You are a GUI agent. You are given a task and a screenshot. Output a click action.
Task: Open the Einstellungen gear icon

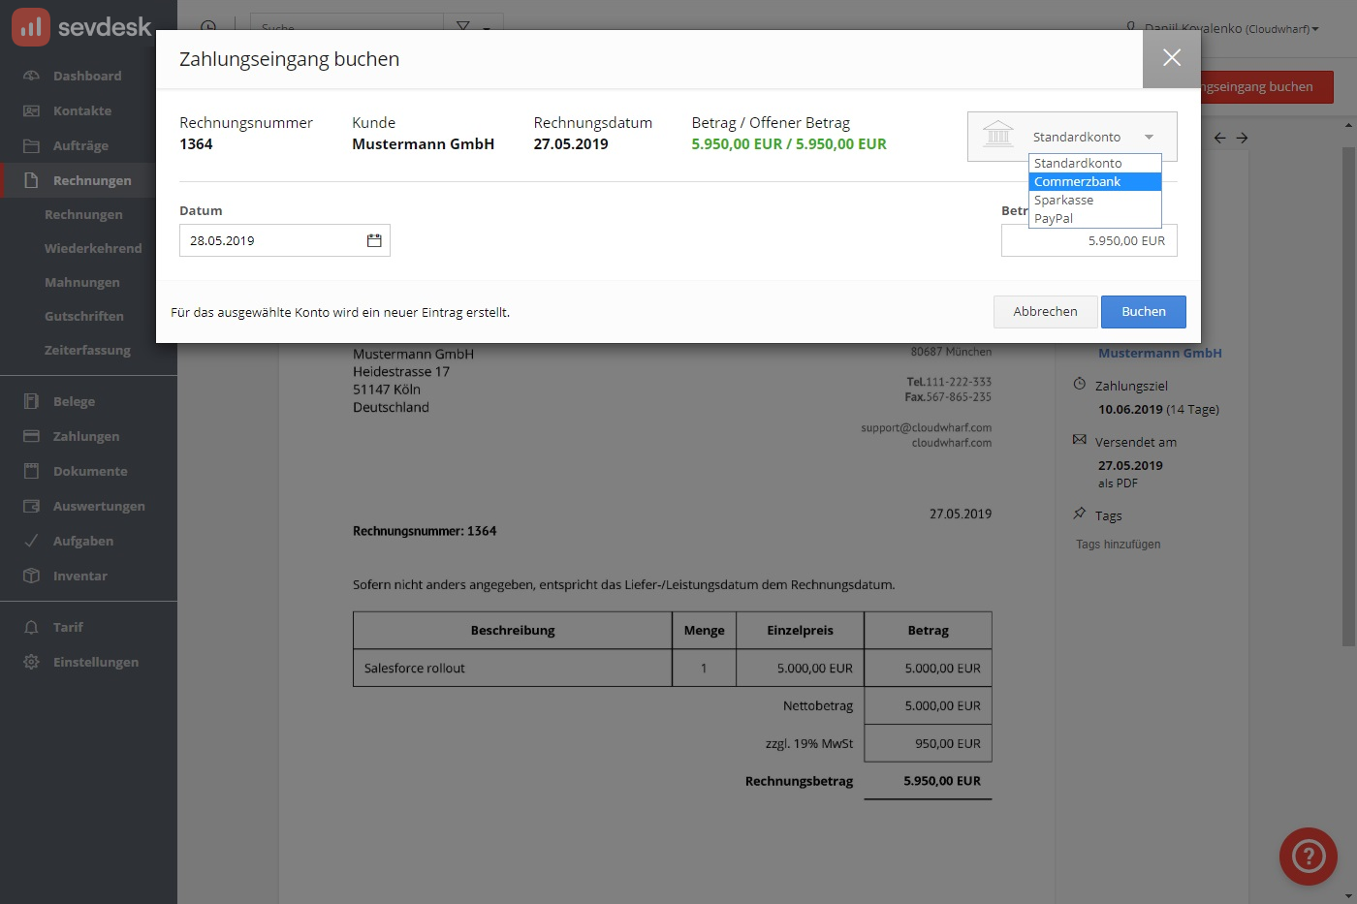coord(31,662)
